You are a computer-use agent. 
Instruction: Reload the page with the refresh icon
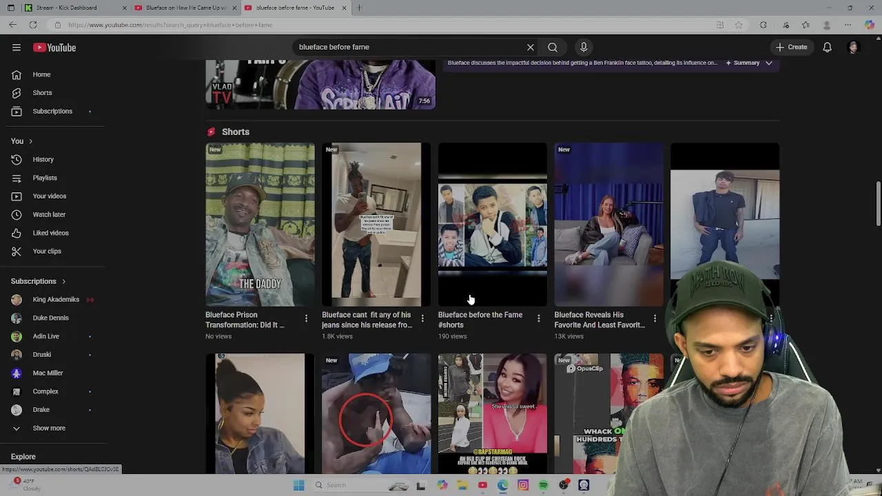click(32, 25)
